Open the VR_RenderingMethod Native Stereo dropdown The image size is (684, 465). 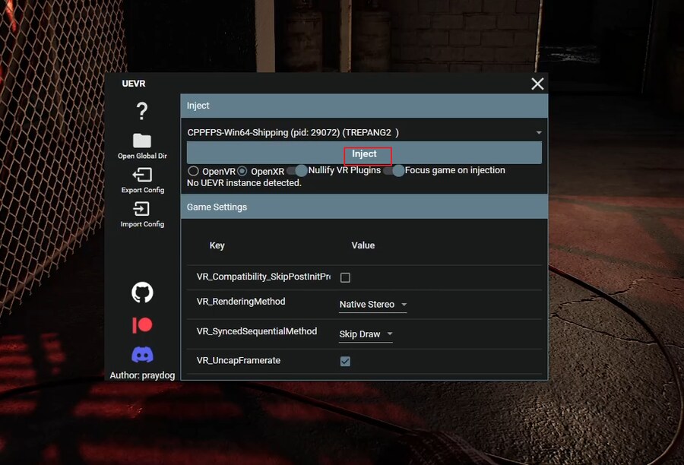372,304
